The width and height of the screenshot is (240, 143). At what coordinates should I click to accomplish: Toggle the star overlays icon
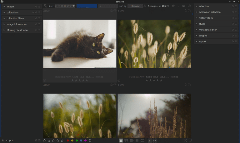coord(173,6)
